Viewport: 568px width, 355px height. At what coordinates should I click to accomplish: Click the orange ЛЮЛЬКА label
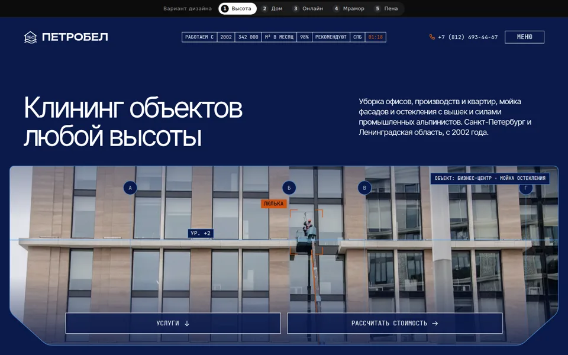pyautogui.click(x=273, y=204)
